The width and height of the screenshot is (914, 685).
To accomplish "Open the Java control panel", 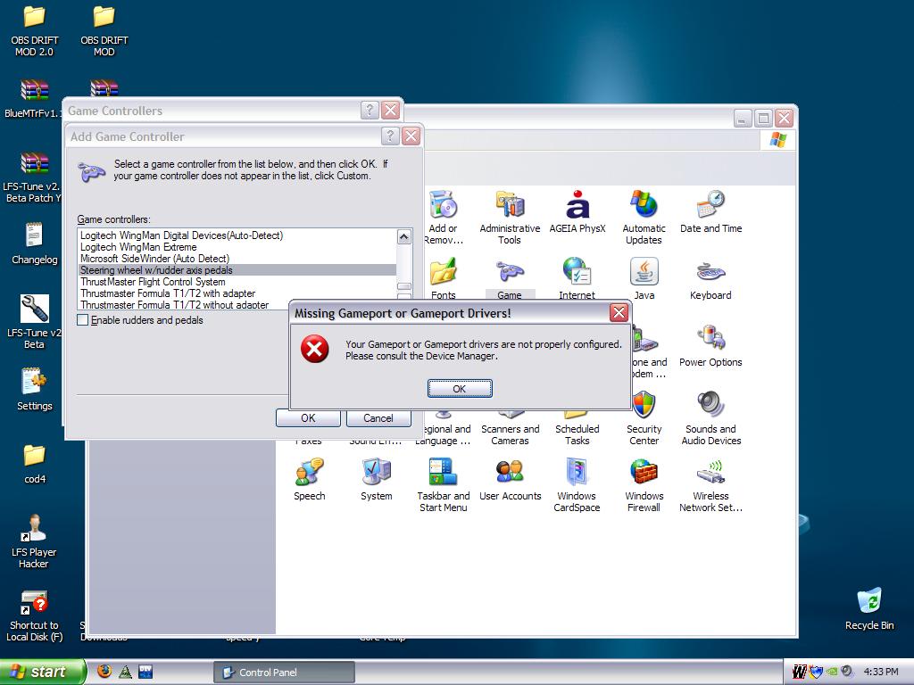I will click(644, 278).
